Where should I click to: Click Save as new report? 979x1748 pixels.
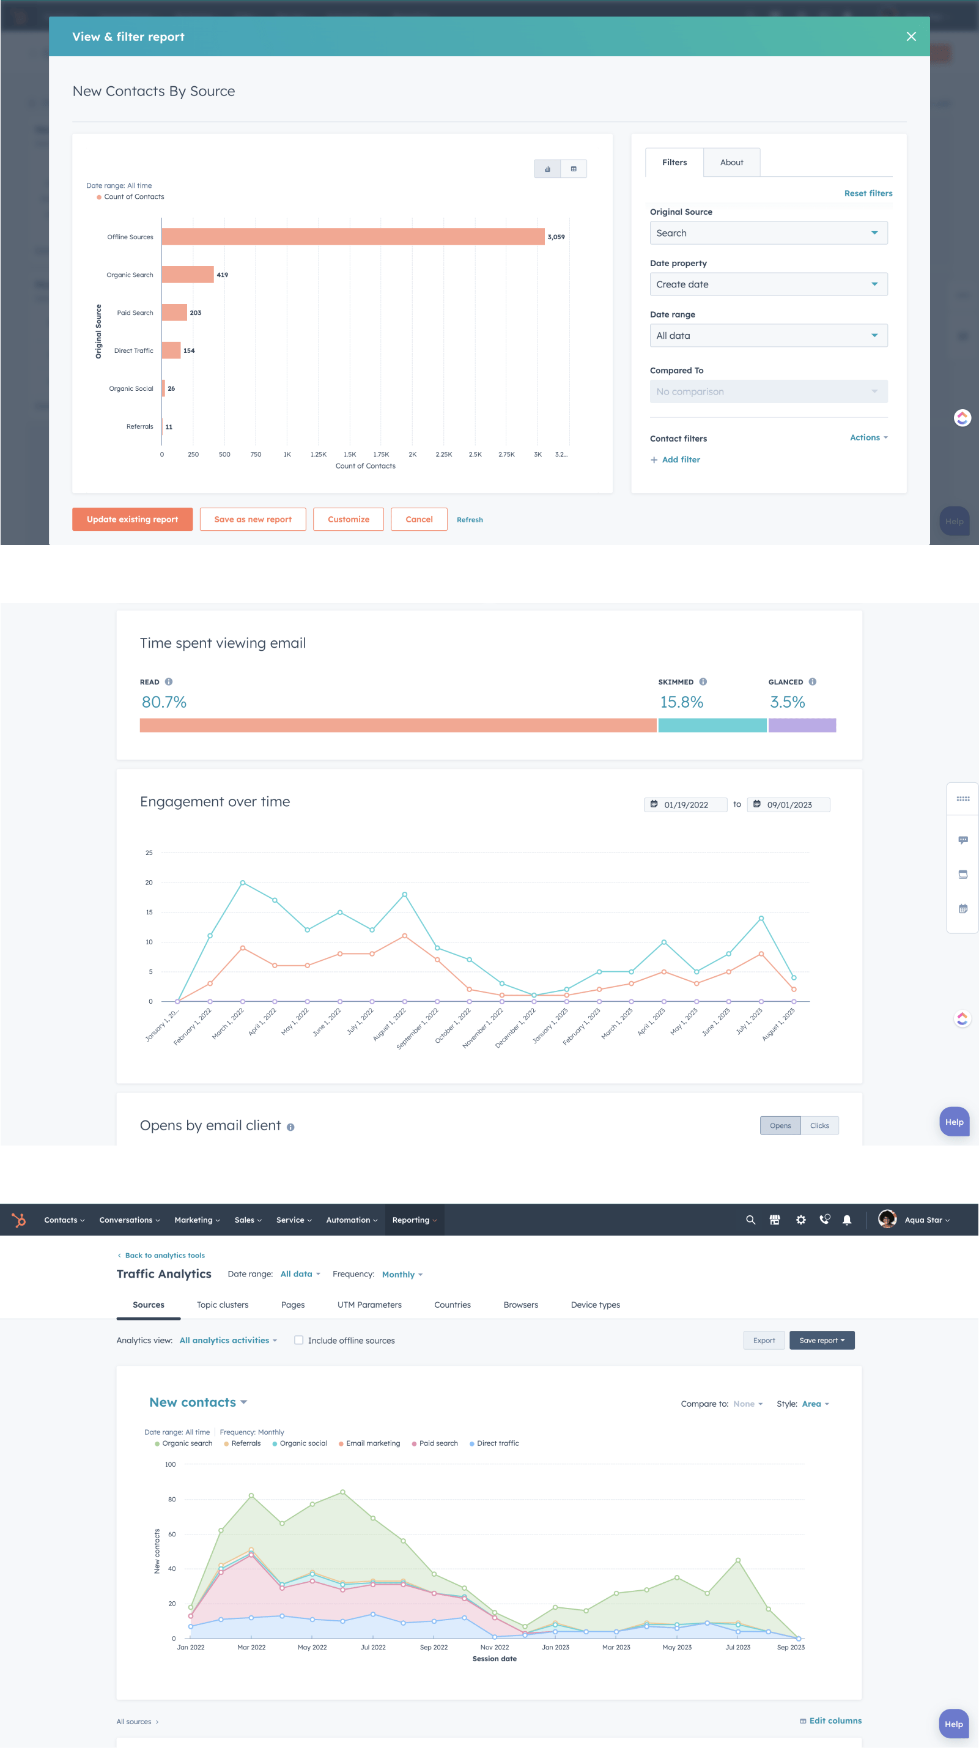coord(253,519)
